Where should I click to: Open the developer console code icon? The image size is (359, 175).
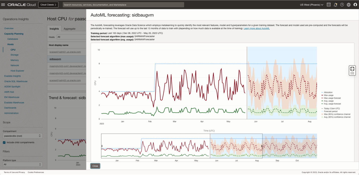point(329,5)
